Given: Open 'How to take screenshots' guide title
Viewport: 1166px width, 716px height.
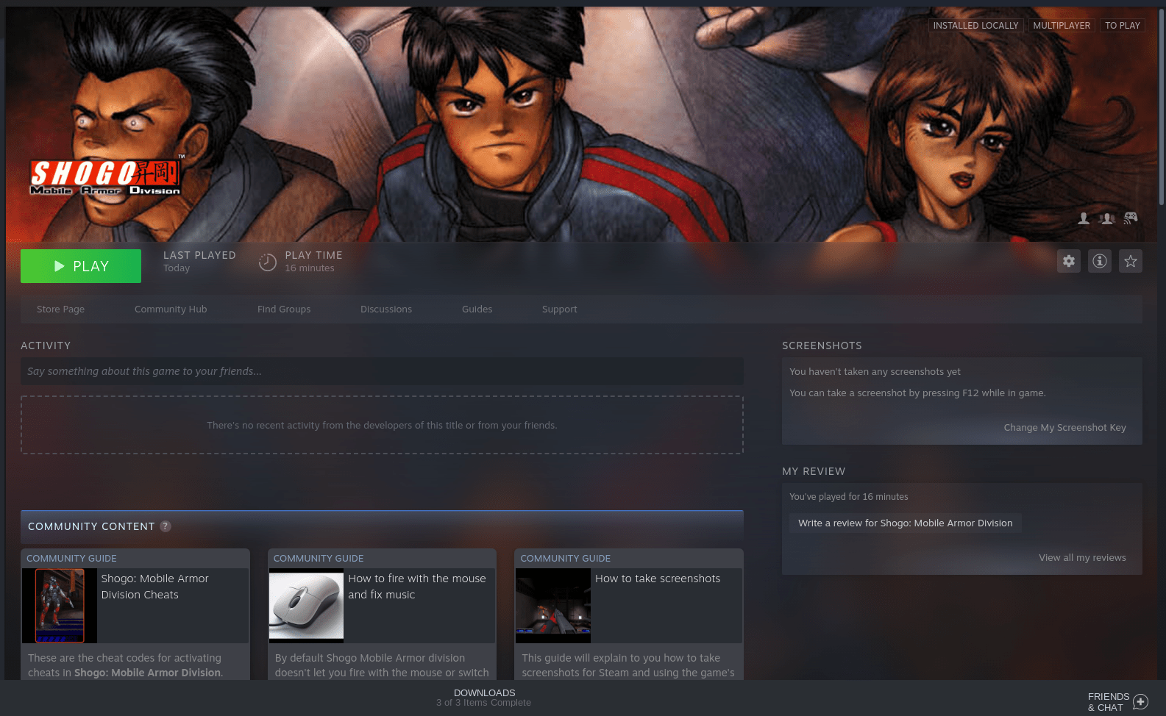Looking at the screenshot, I should pyautogui.click(x=658, y=579).
